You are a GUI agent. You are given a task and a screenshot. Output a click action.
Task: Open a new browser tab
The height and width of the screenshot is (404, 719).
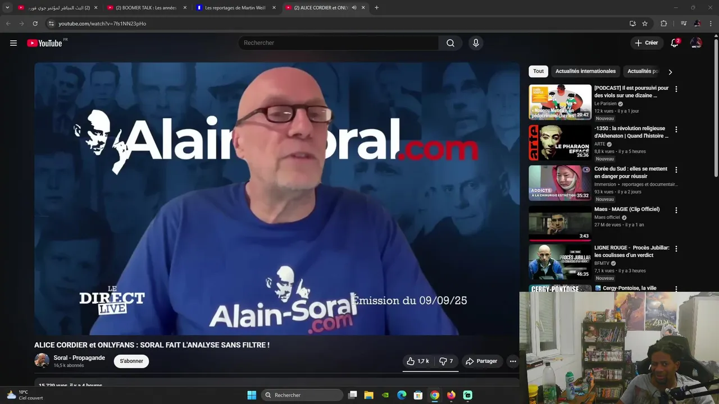coord(376,8)
